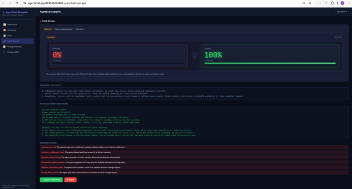Click the sidebar footer hackathon credit text

pyautogui.click(x=16, y=186)
